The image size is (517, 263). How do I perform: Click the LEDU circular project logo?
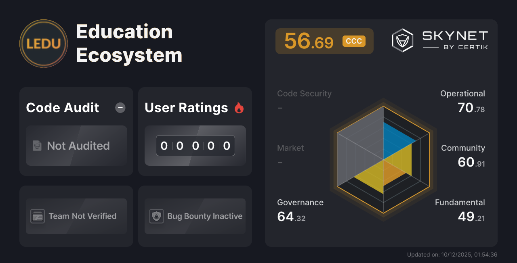[x=43, y=43]
